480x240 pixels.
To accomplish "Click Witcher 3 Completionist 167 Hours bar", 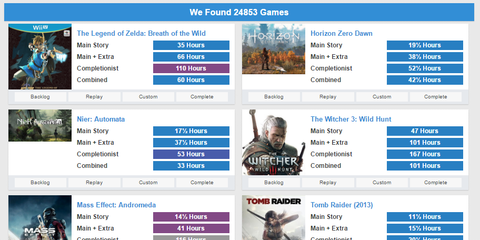I will [425, 154].
